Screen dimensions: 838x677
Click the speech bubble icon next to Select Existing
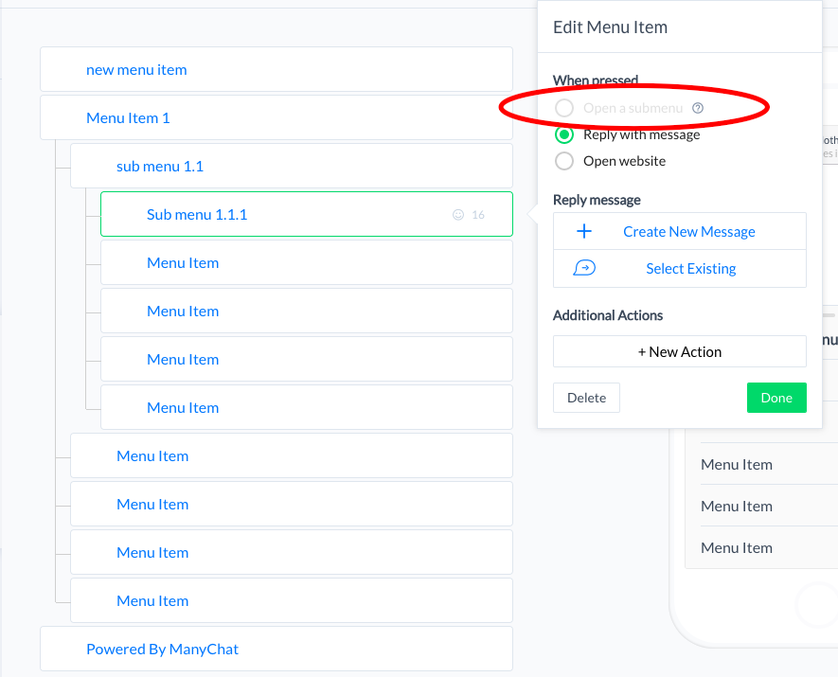[584, 268]
